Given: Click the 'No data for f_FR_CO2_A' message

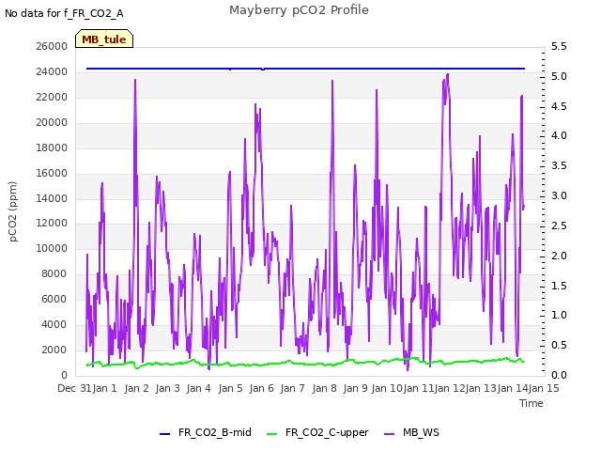Looking at the screenshot, I should [x=64, y=13].
